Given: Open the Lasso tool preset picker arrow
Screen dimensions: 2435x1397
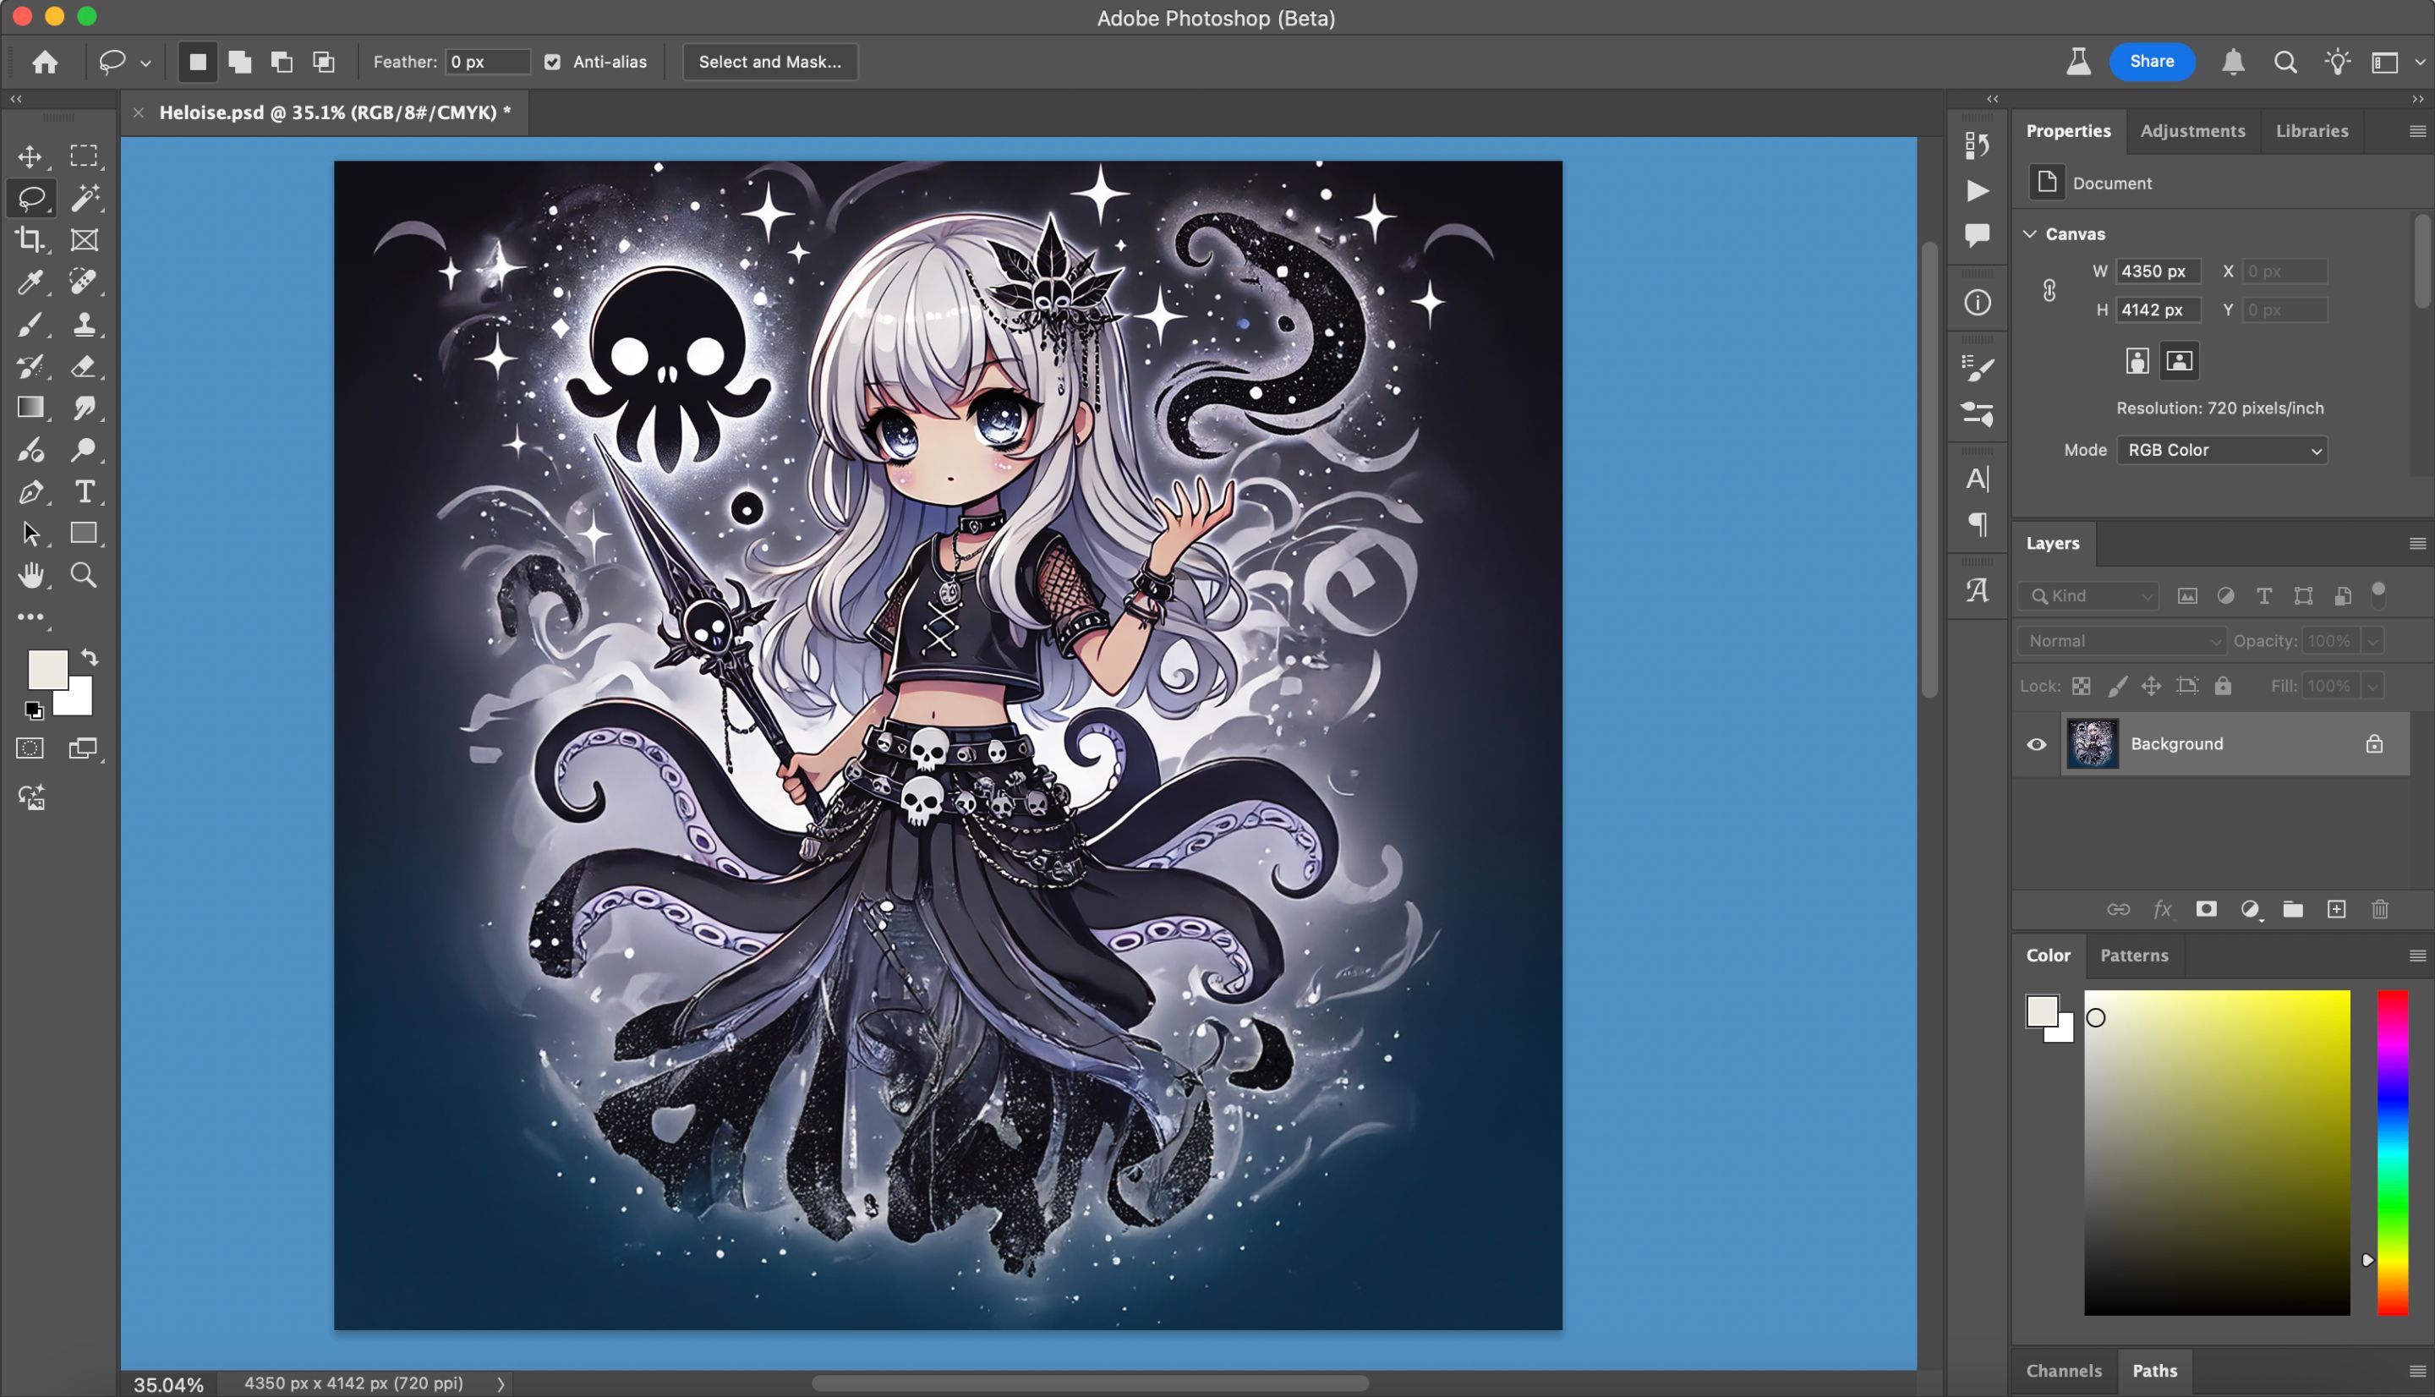Looking at the screenshot, I should click(x=145, y=63).
